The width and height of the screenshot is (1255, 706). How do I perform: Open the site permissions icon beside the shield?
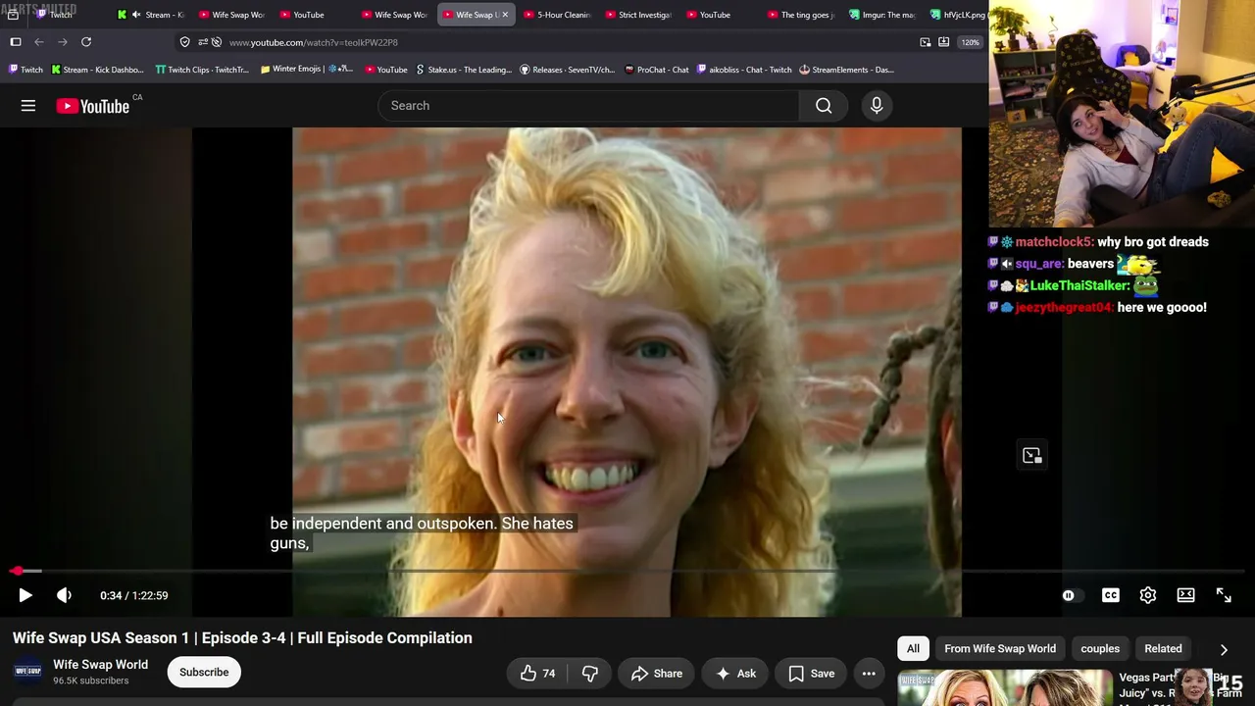tap(203, 42)
